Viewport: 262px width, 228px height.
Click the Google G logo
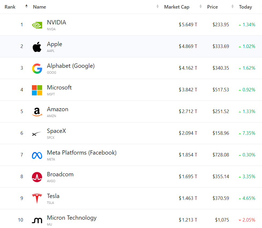point(37,69)
